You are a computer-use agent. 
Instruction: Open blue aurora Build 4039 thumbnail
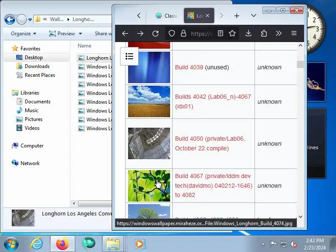point(149,67)
